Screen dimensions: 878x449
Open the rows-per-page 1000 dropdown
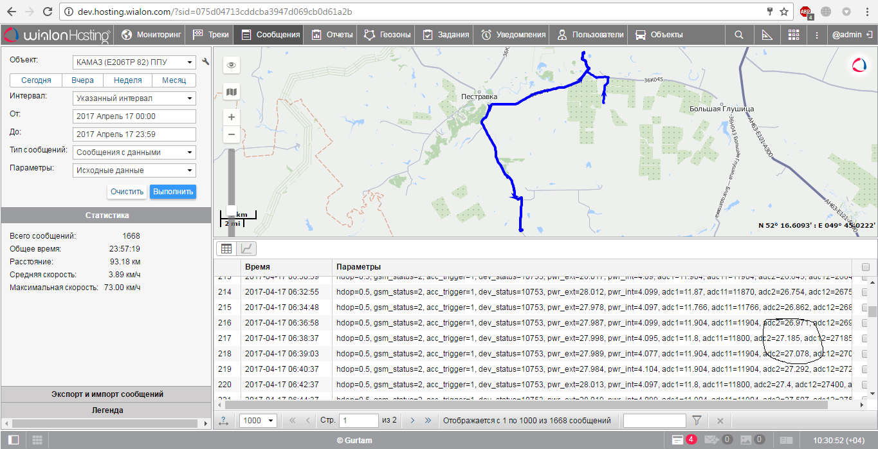pos(258,420)
